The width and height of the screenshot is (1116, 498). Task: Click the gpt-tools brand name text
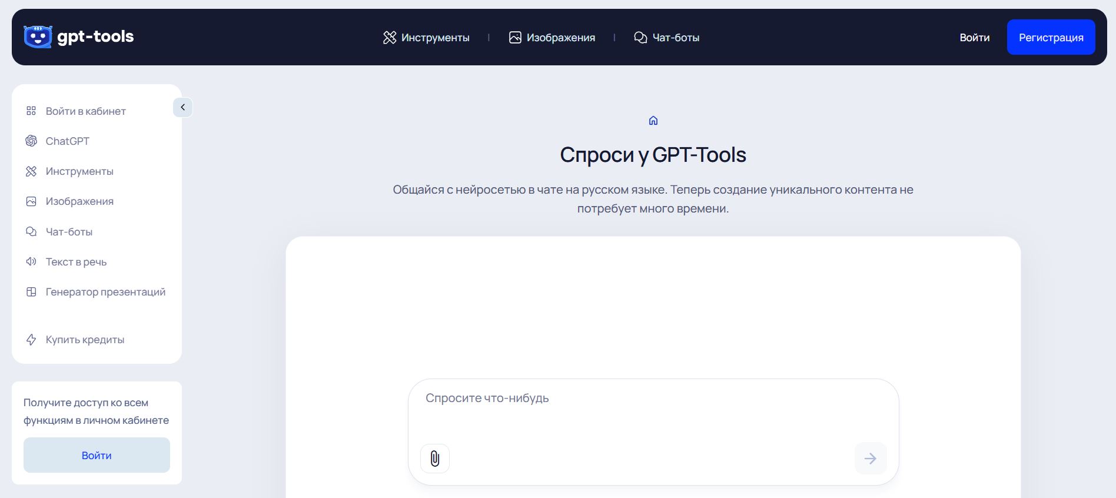coord(95,36)
